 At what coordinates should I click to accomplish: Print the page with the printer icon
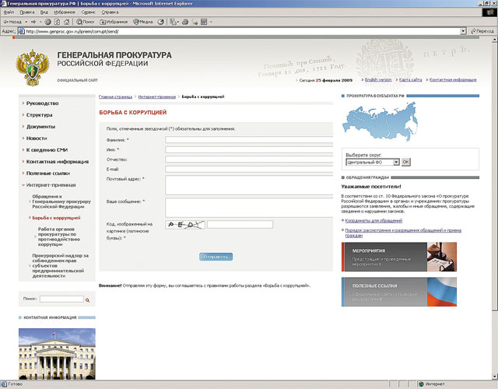(x=185, y=22)
